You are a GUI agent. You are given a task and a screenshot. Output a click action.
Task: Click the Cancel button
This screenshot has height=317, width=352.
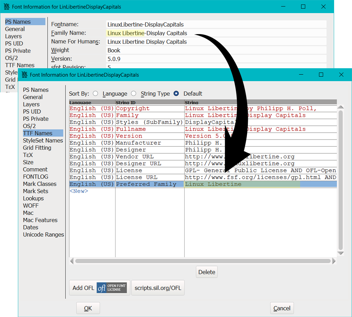coord(282,308)
